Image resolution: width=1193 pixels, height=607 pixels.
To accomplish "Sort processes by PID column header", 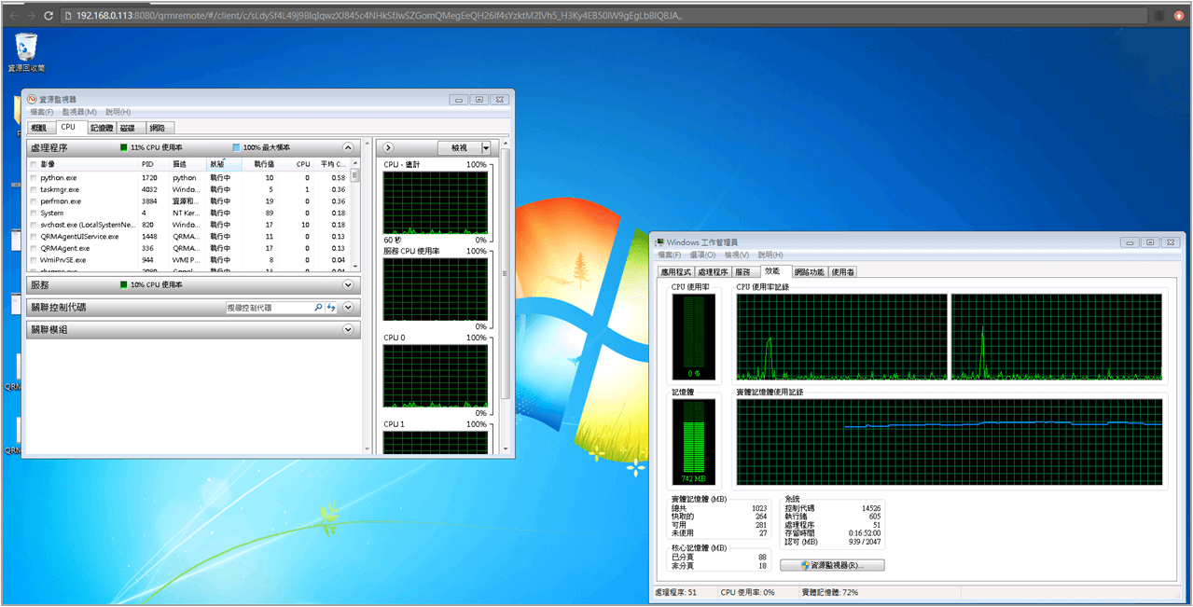I will (154, 164).
